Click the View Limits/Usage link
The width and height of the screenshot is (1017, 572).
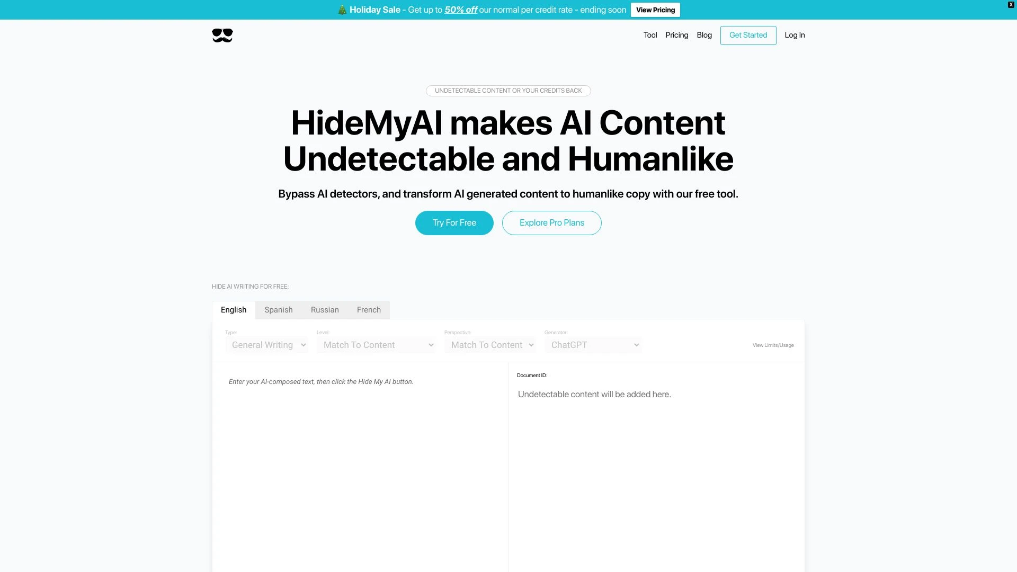click(772, 345)
